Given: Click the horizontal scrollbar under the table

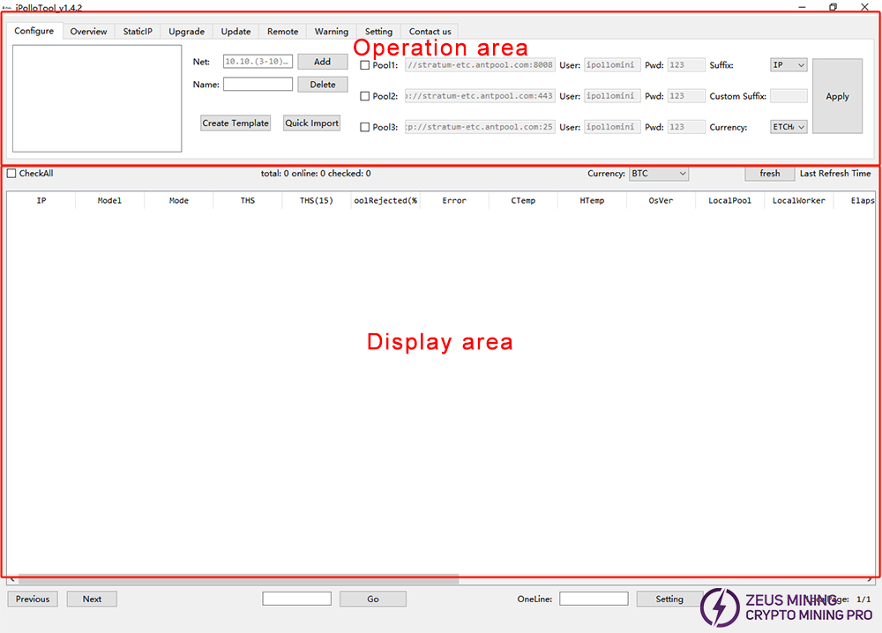Looking at the screenshot, I should tap(238, 580).
